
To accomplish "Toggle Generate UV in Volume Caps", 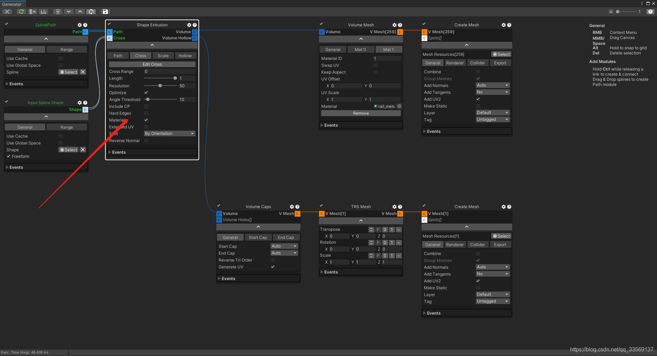I will pos(273,267).
